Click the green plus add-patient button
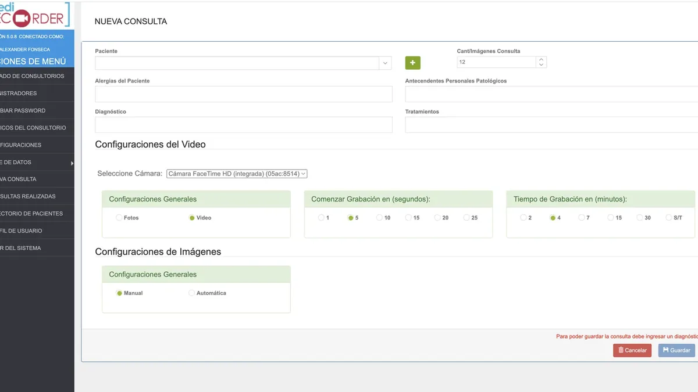 [412, 63]
